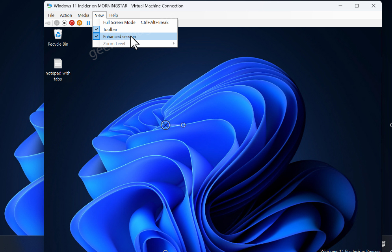Turn off the VM with the stop-square icon
Viewport: 392px width, 252px height.
click(64, 23)
